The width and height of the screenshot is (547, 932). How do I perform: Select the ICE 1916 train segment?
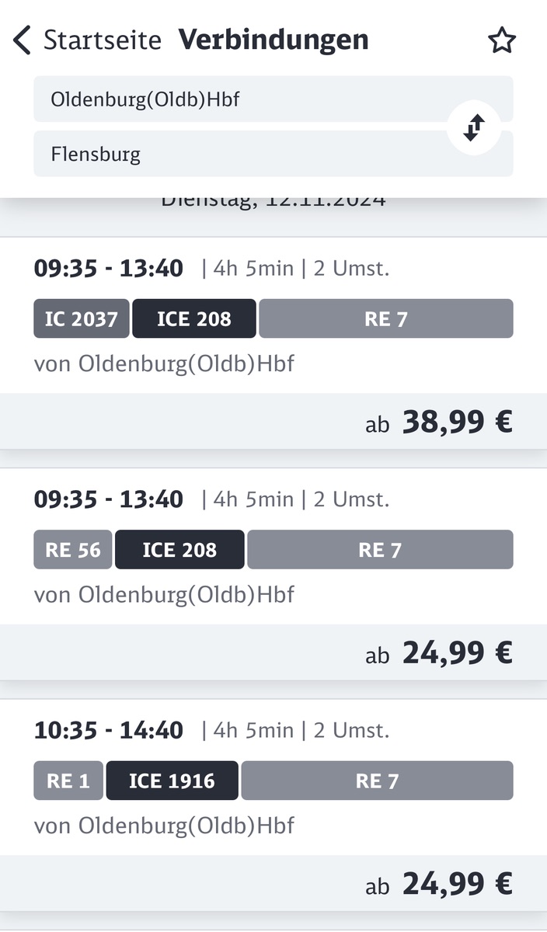tap(172, 781)
